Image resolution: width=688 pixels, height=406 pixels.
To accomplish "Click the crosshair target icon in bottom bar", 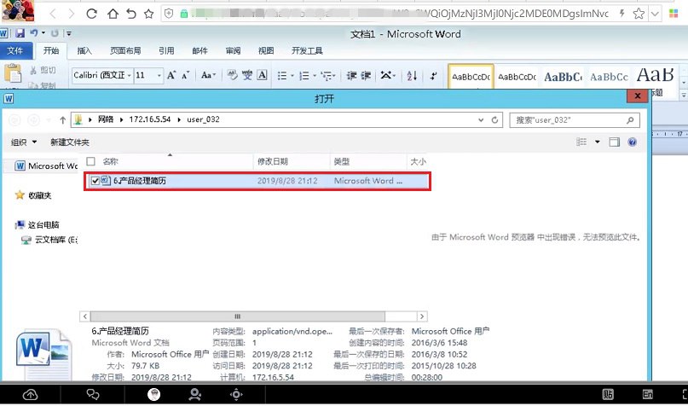I will coord(236,395).
